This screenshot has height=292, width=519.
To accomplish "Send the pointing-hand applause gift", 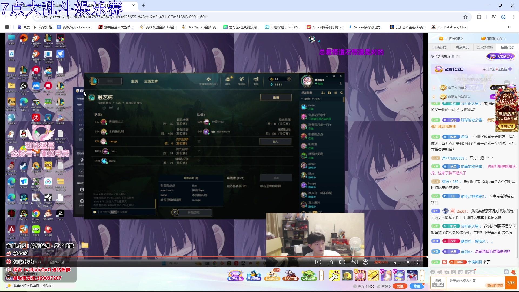I will pos(334,276).
